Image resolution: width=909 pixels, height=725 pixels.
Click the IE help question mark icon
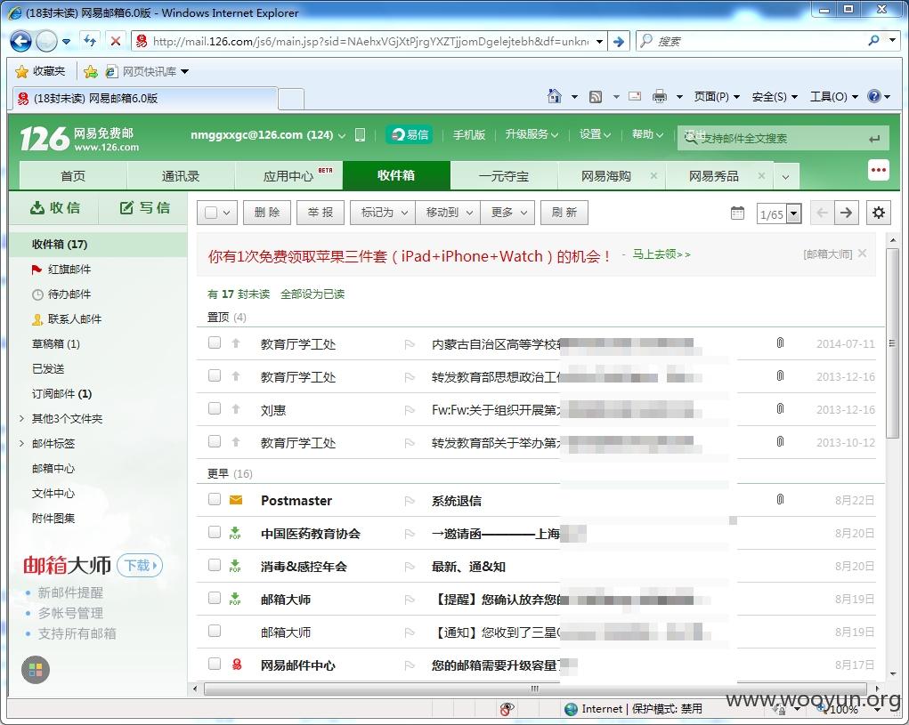coord(873,96)
